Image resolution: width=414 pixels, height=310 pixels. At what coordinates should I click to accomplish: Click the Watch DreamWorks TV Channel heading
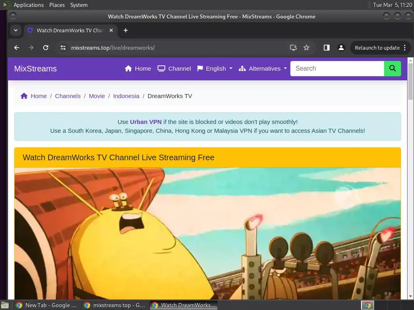118,157
